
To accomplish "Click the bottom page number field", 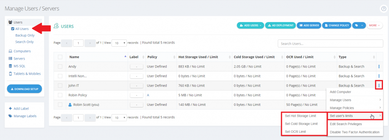I will click(78, 118).
